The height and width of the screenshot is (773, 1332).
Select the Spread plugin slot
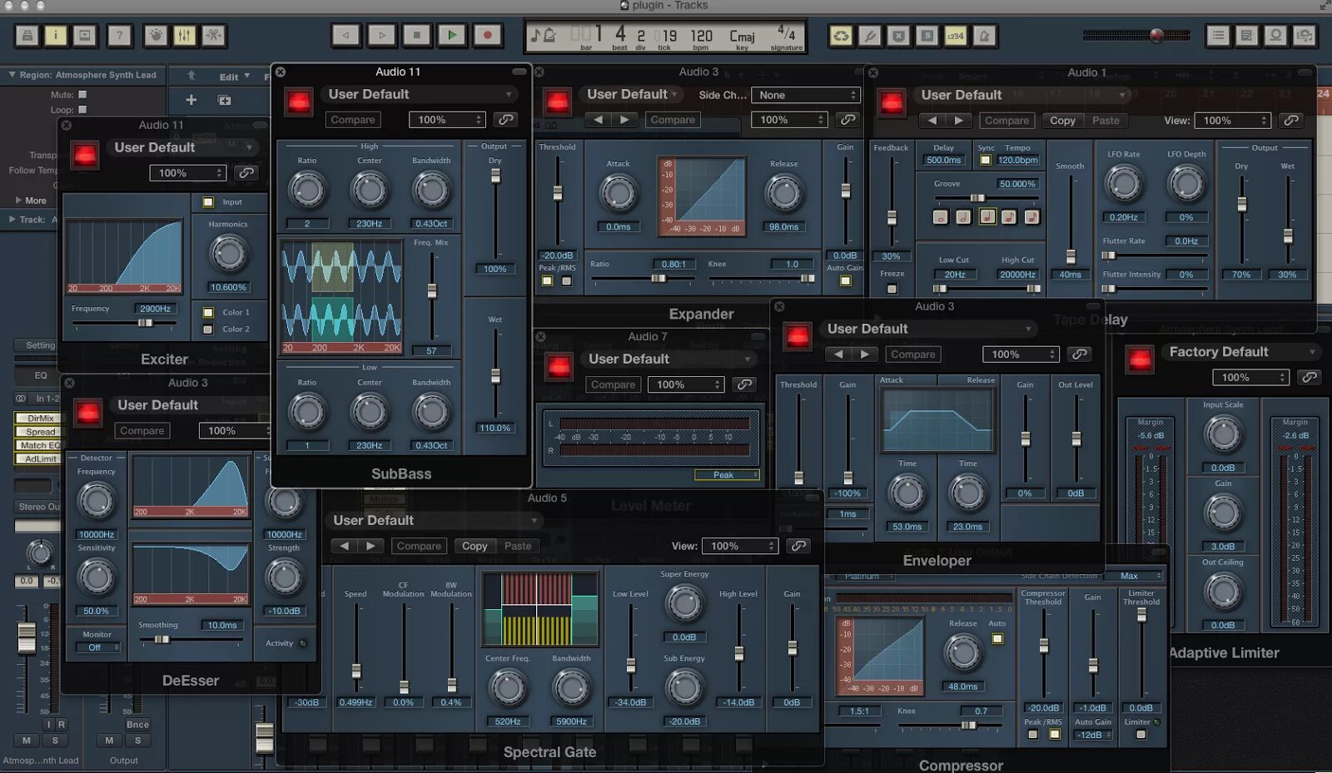(x=40, y=432)
